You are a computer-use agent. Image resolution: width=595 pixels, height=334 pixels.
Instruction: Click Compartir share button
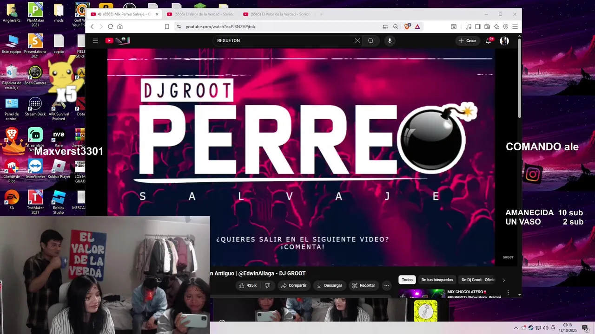[294, 286]
